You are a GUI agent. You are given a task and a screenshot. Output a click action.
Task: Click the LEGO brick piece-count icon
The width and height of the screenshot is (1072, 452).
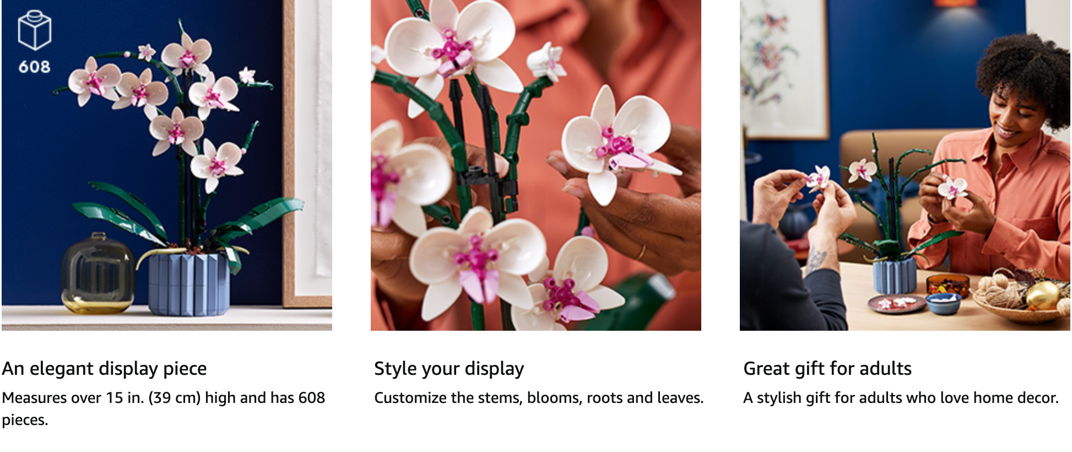(35, 30)
